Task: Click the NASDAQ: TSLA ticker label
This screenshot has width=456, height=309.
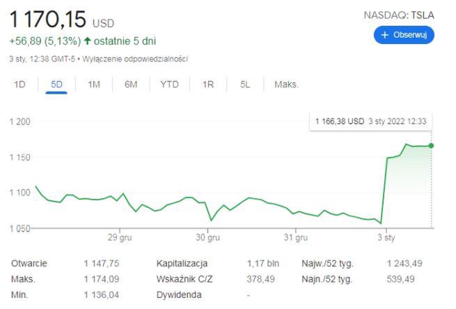Action: pyautogui.click(x=399, y=15)
